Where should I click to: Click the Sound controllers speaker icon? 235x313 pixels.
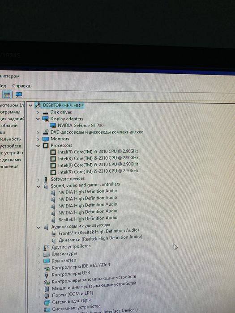point(46,186)
